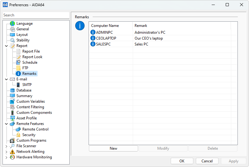Viewport: 249px width, 167px height.
Task: Open the Content Filtering page
Action: tap(30, 107)
